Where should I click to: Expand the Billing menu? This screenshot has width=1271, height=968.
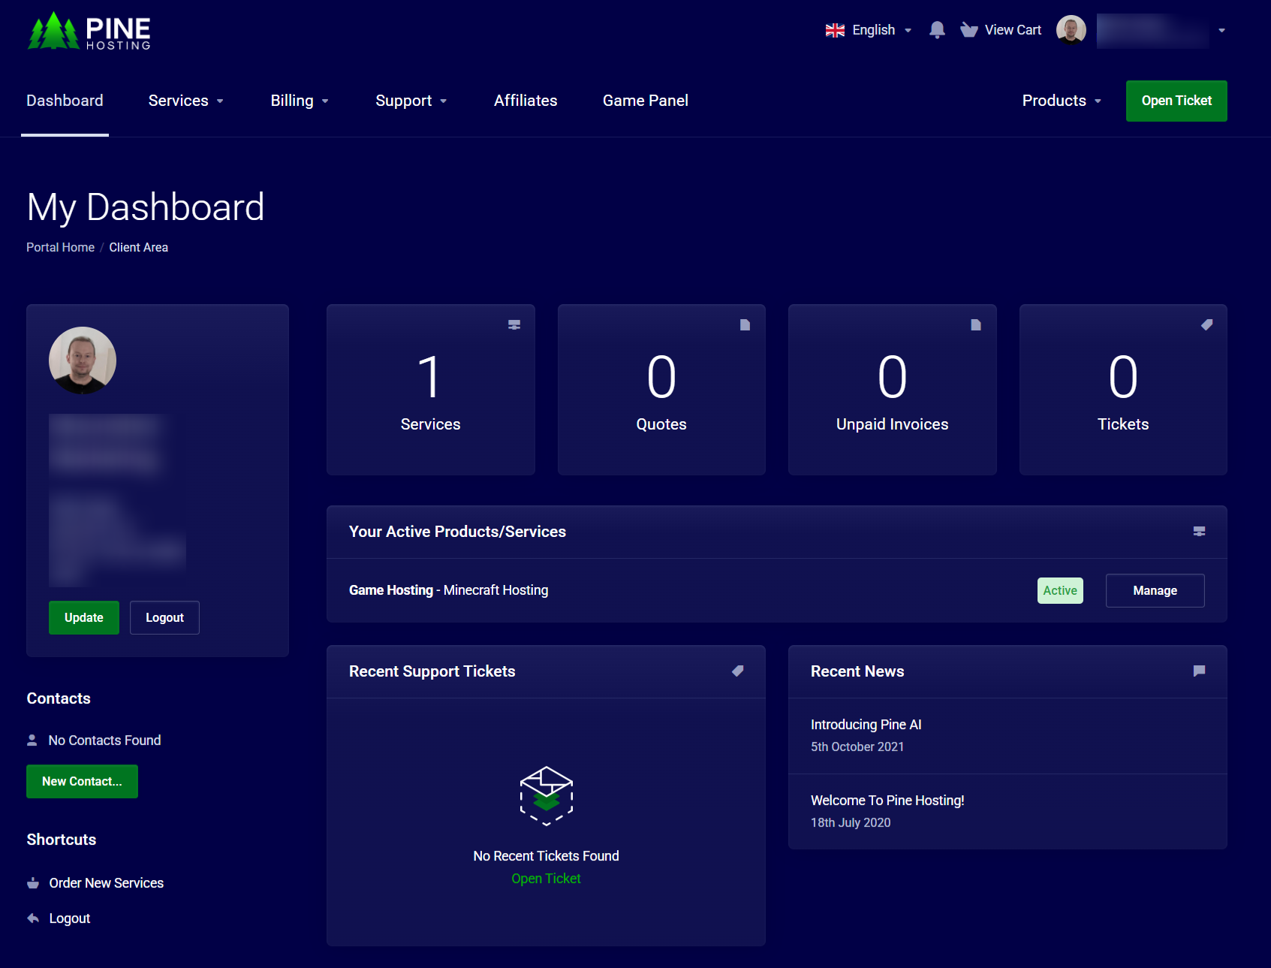[x=300, y=101]
